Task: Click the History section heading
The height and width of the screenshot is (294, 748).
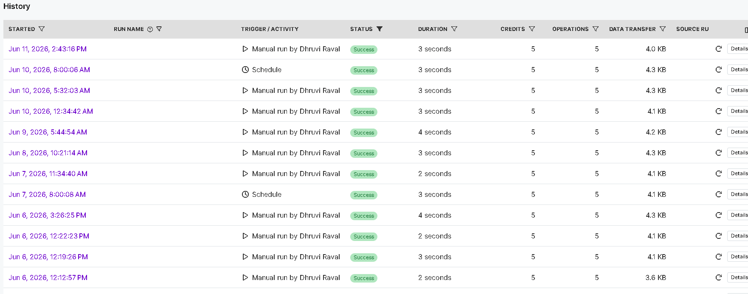Action: 17,6
